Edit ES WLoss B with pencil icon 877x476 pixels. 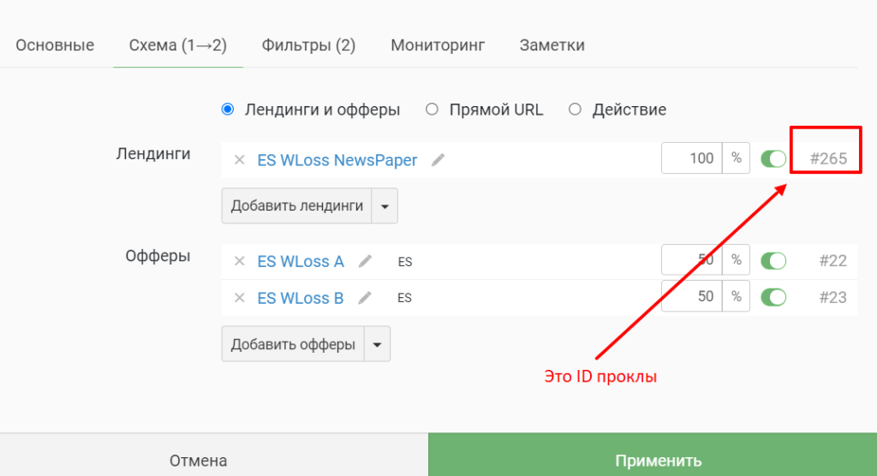point(365,298)
